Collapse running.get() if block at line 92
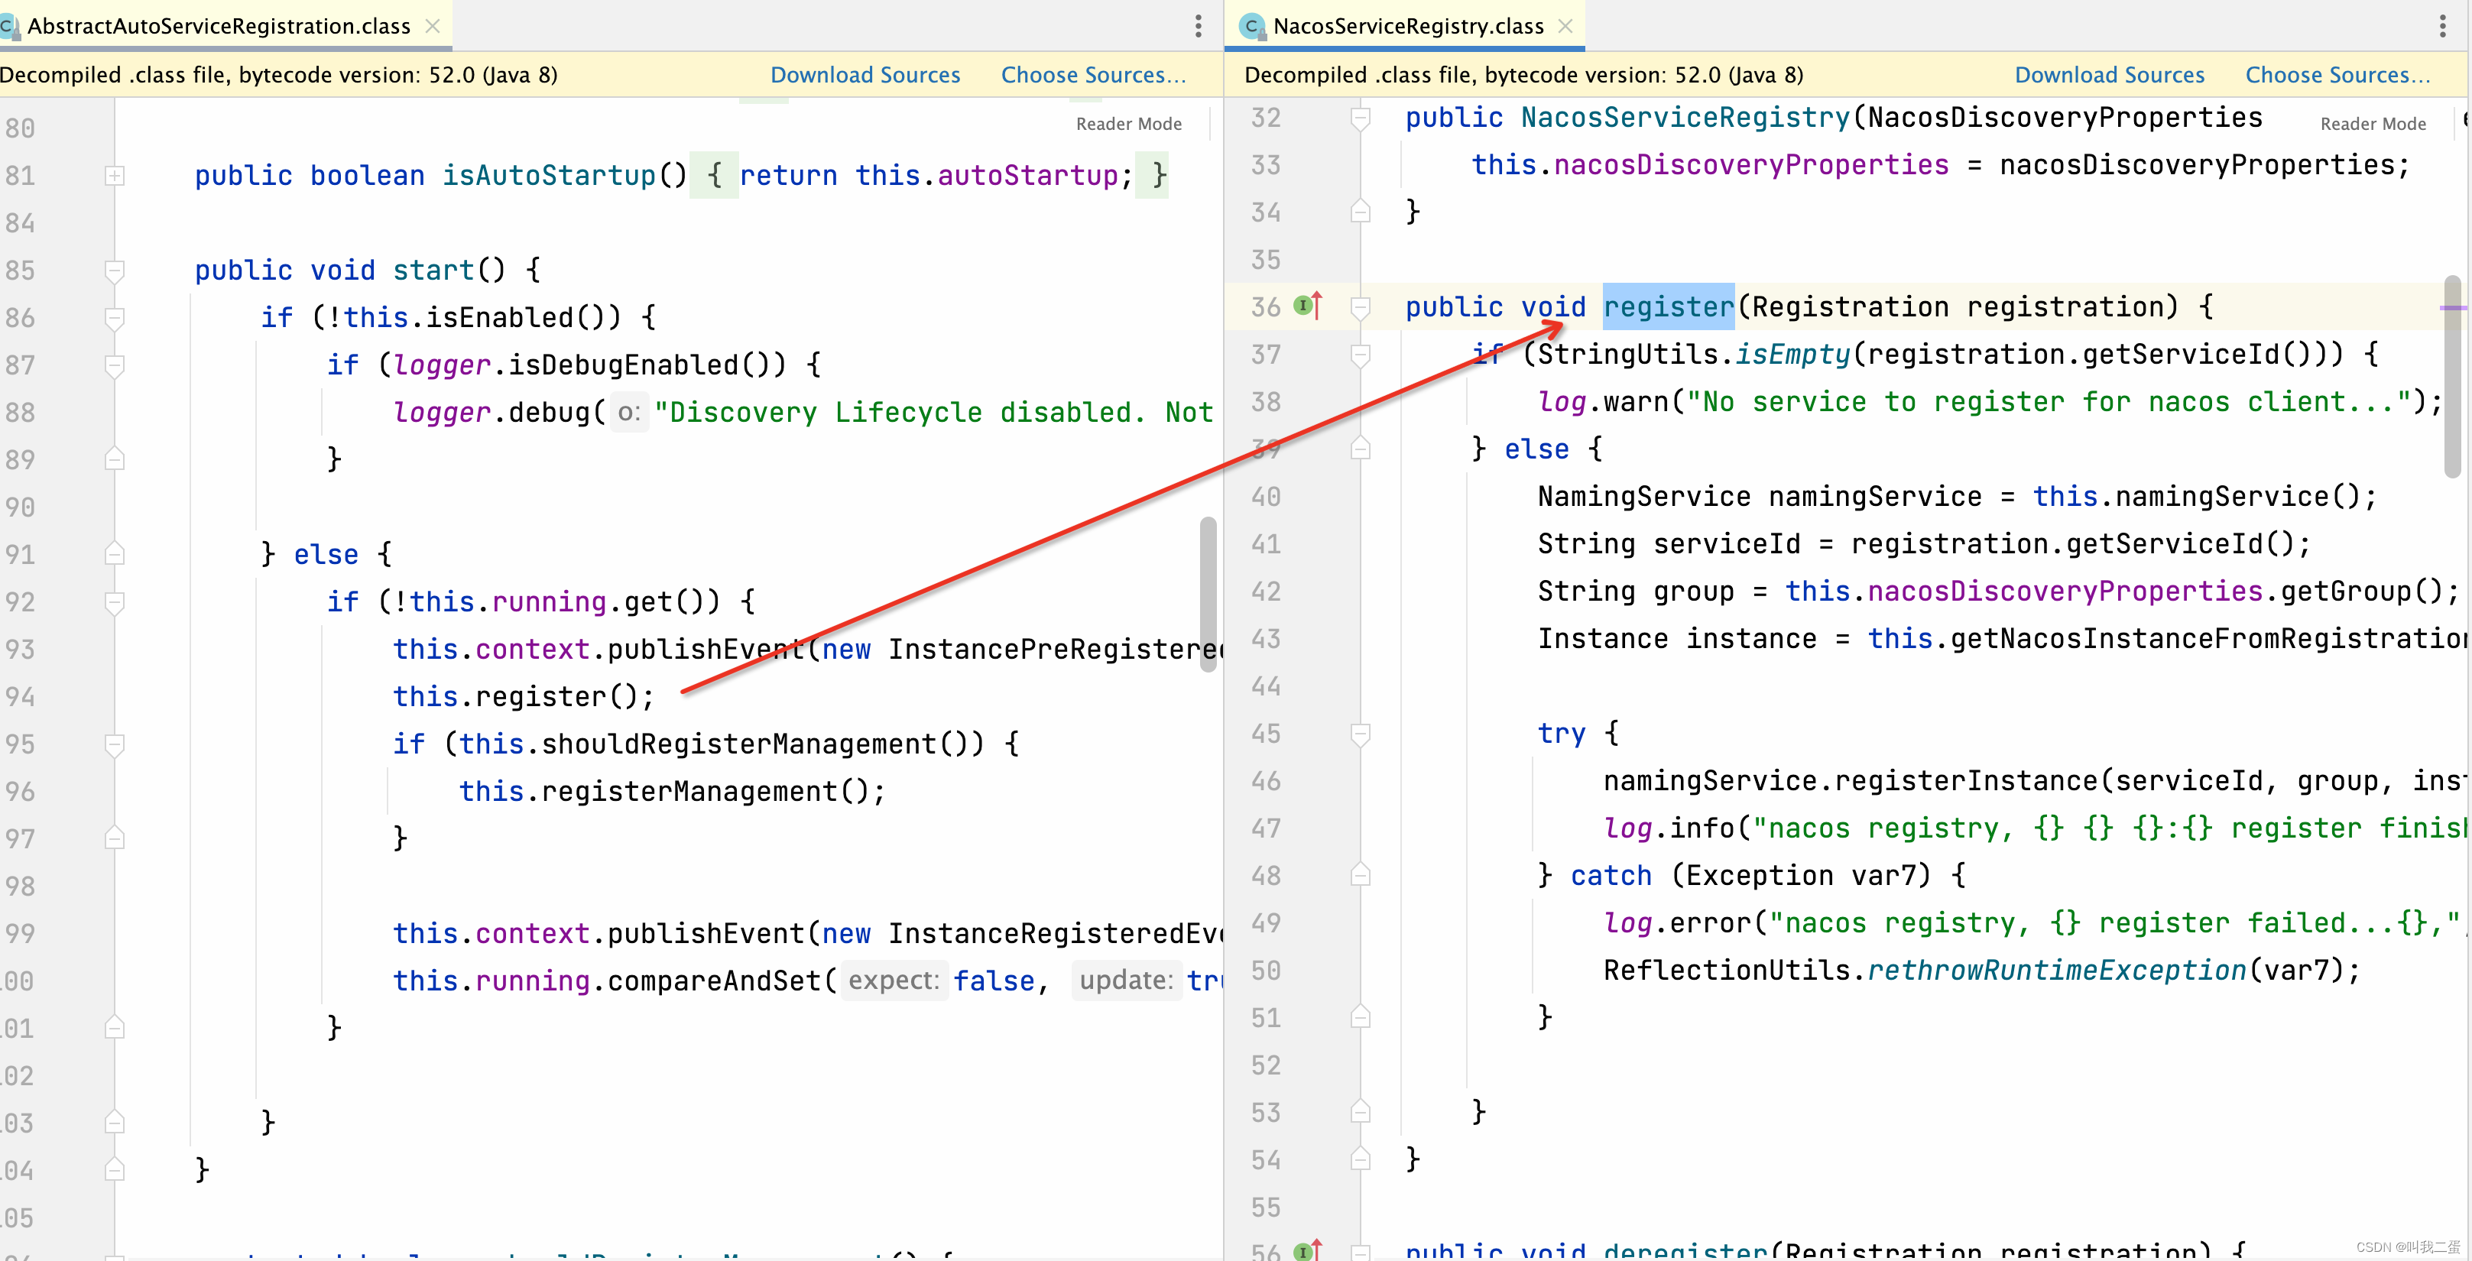 coord(114,603)
